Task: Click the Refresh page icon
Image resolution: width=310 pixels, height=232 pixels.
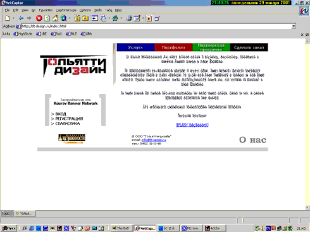Action: tap(47, 18)
